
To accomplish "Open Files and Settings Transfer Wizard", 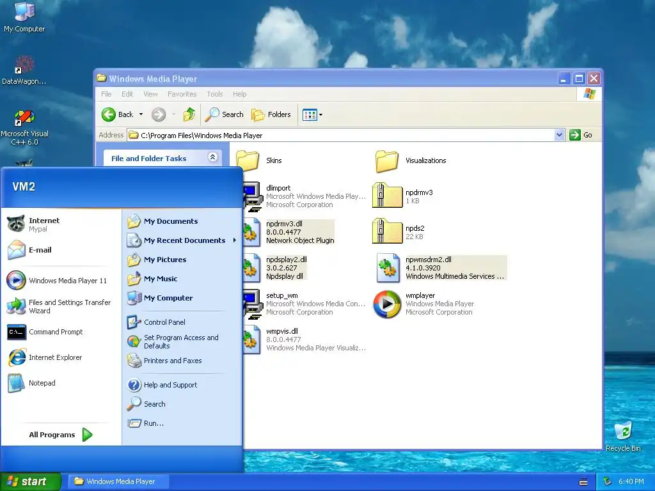I will tap(61, 306).
